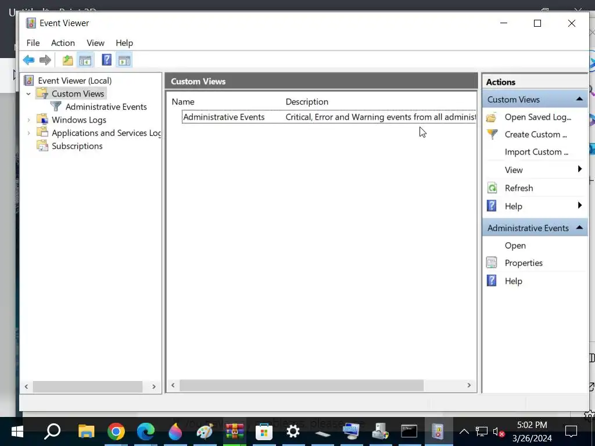Click Properties in the Actions pane
This screenshot has width=595, height=446.
click(524, 263)
